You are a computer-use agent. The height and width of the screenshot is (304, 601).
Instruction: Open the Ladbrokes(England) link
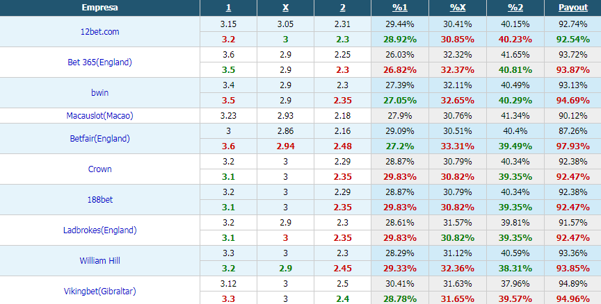[99, 230]
